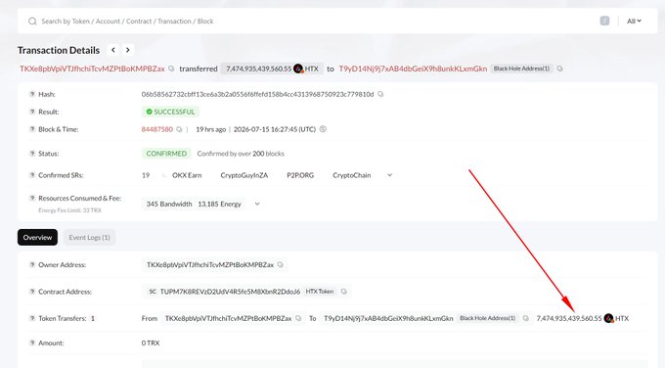Show help for Result field

coord(32,112)
